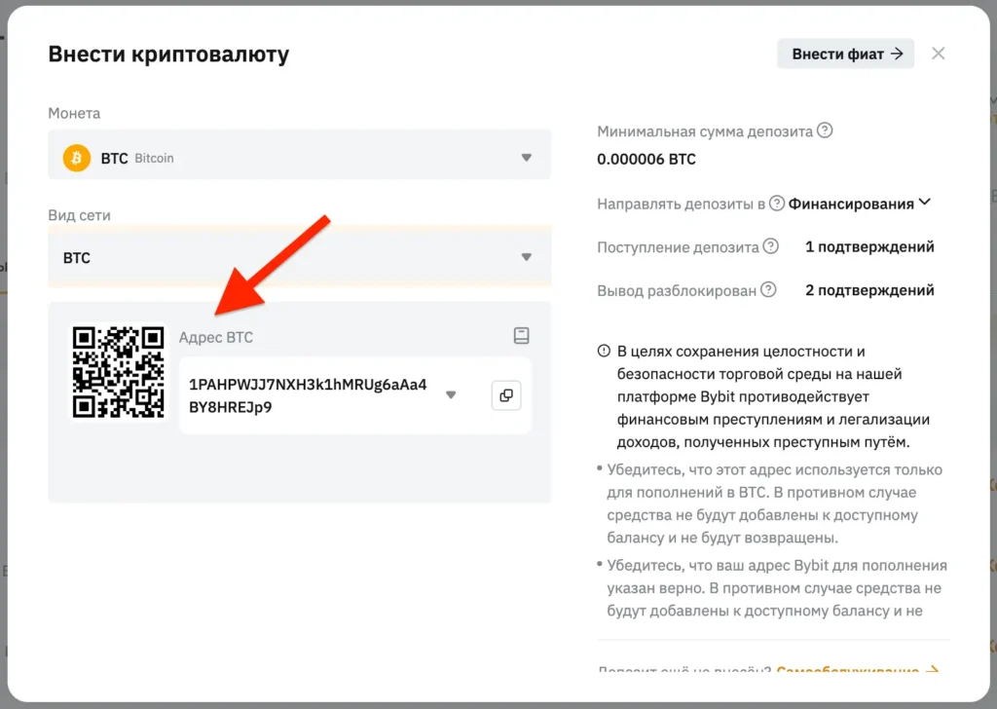Click help icon next to Поступление депозита

tap(771, 246)
